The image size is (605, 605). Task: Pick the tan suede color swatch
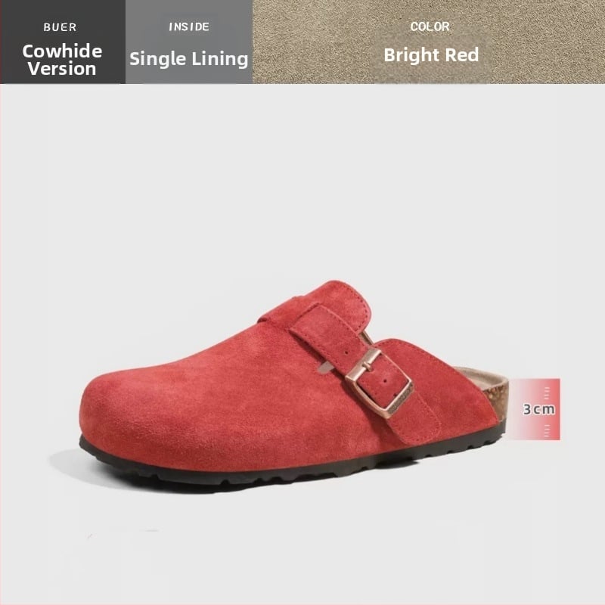pyautogui.click(x=429, y=42)
